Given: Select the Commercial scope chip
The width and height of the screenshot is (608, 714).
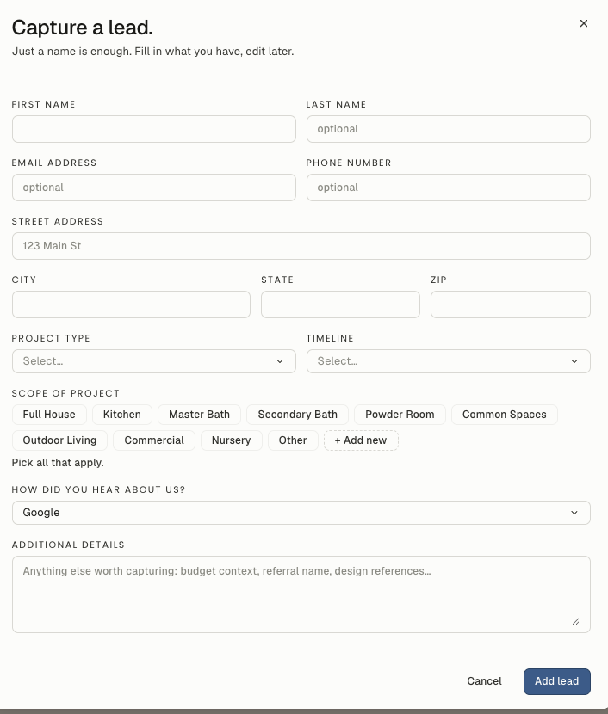Looking at the screenshot, I should pyautogui.click(x=154, y=440).
